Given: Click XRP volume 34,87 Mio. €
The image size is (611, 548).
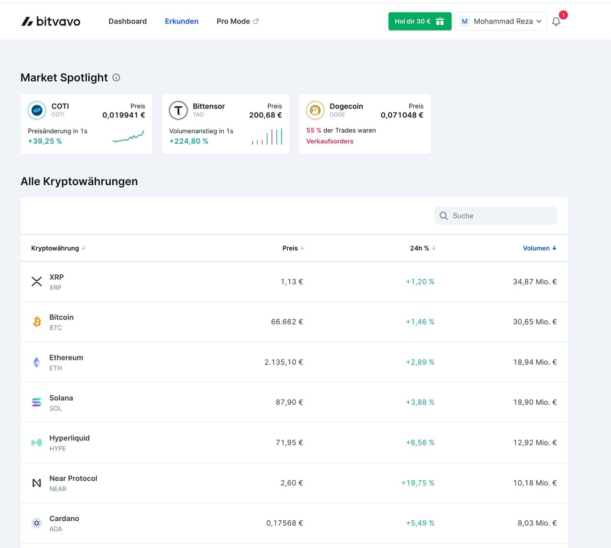Looking at the screenshot, I should 535,282.
